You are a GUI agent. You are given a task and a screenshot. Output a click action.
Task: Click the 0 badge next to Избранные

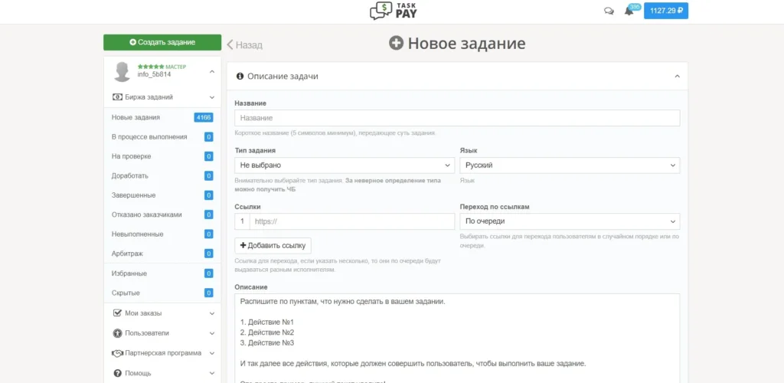click(x=208, y=273)
